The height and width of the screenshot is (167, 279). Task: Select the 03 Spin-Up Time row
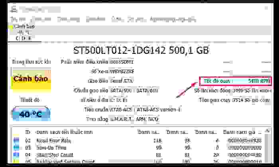click(x=138, y=148)
